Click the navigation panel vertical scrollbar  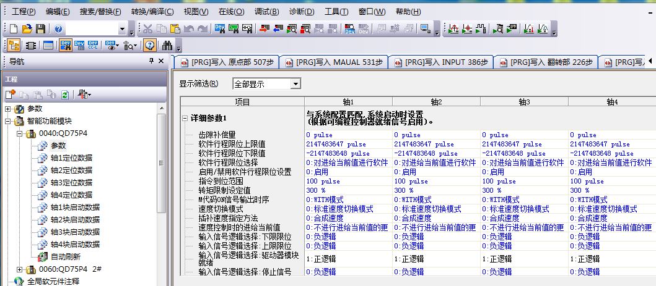pos(162,185)
